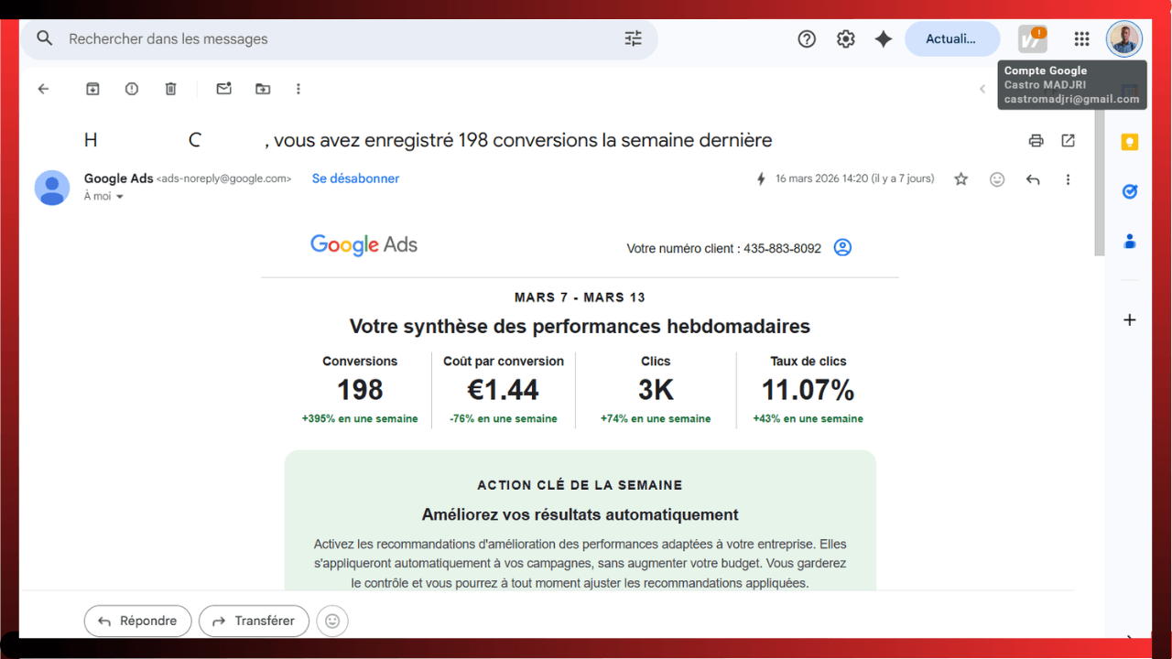Click the heading "Votre synthèse des performances hebdomadaires"

580,326
